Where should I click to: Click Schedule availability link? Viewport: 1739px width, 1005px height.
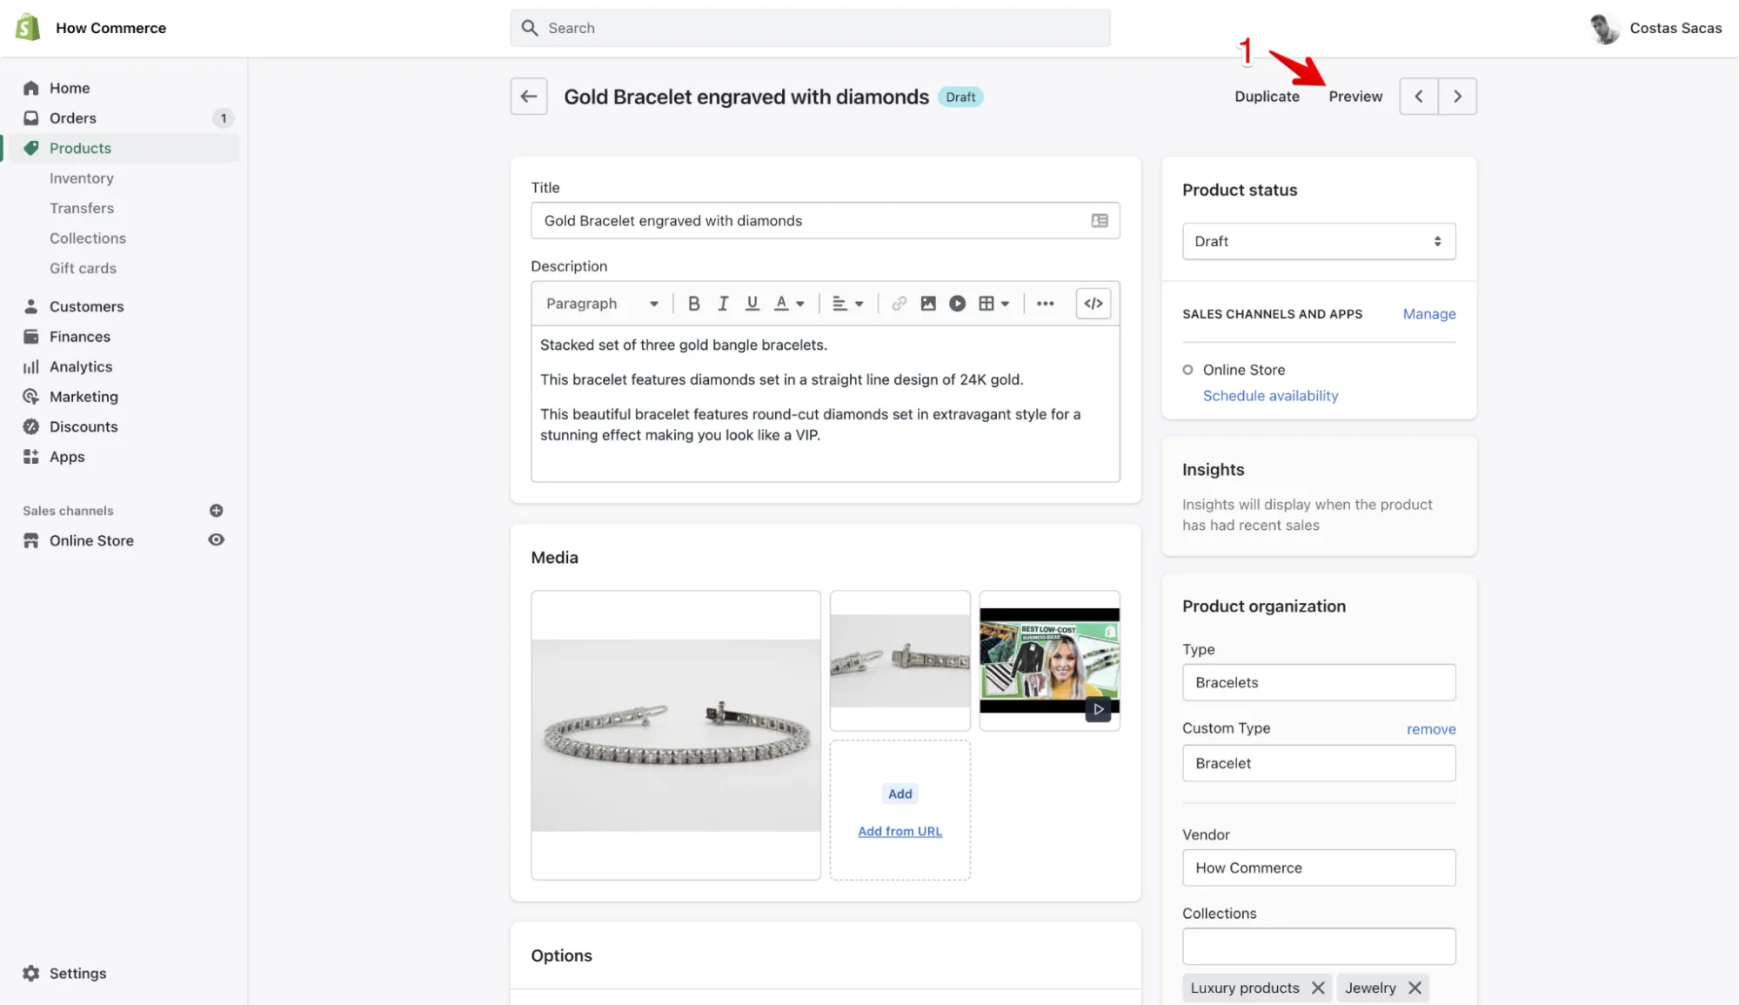point(1270,395)
